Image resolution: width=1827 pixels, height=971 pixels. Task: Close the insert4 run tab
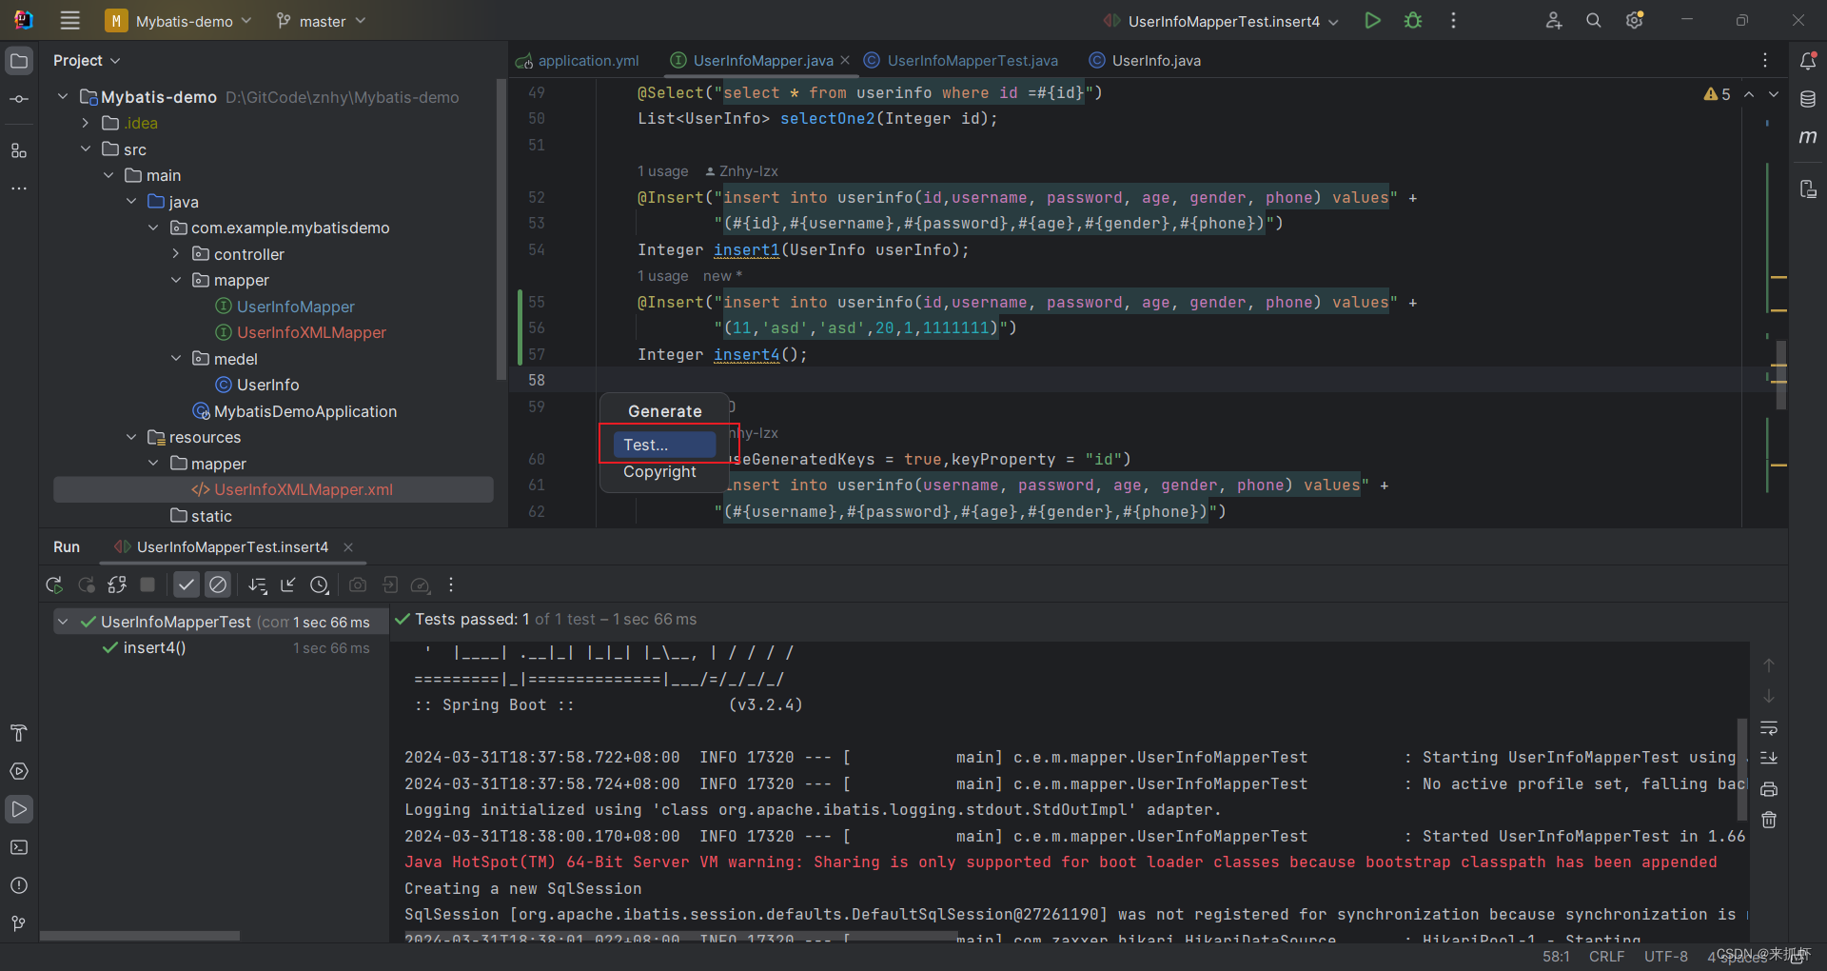tap(348, 546)
